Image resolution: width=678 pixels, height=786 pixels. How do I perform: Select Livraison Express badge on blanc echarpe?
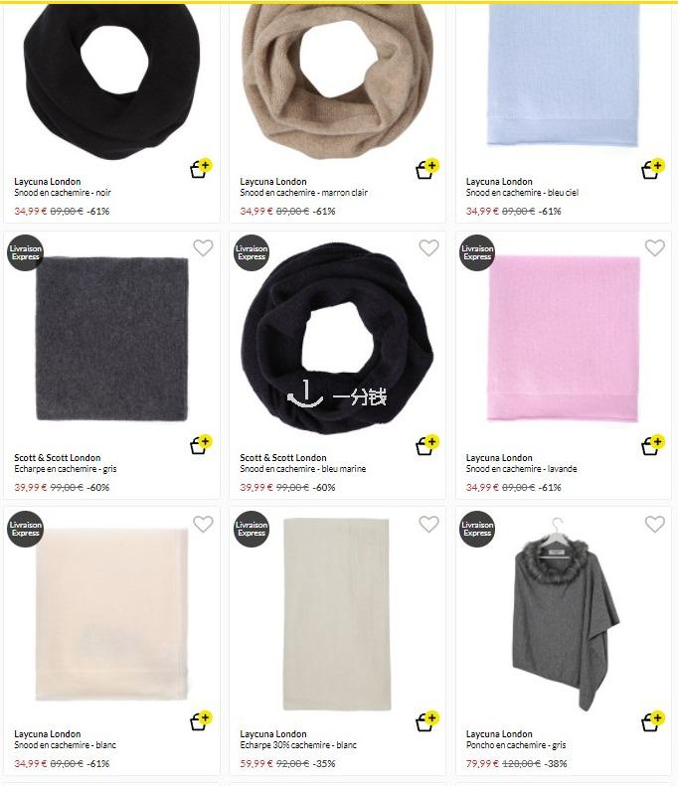[252, 529]
